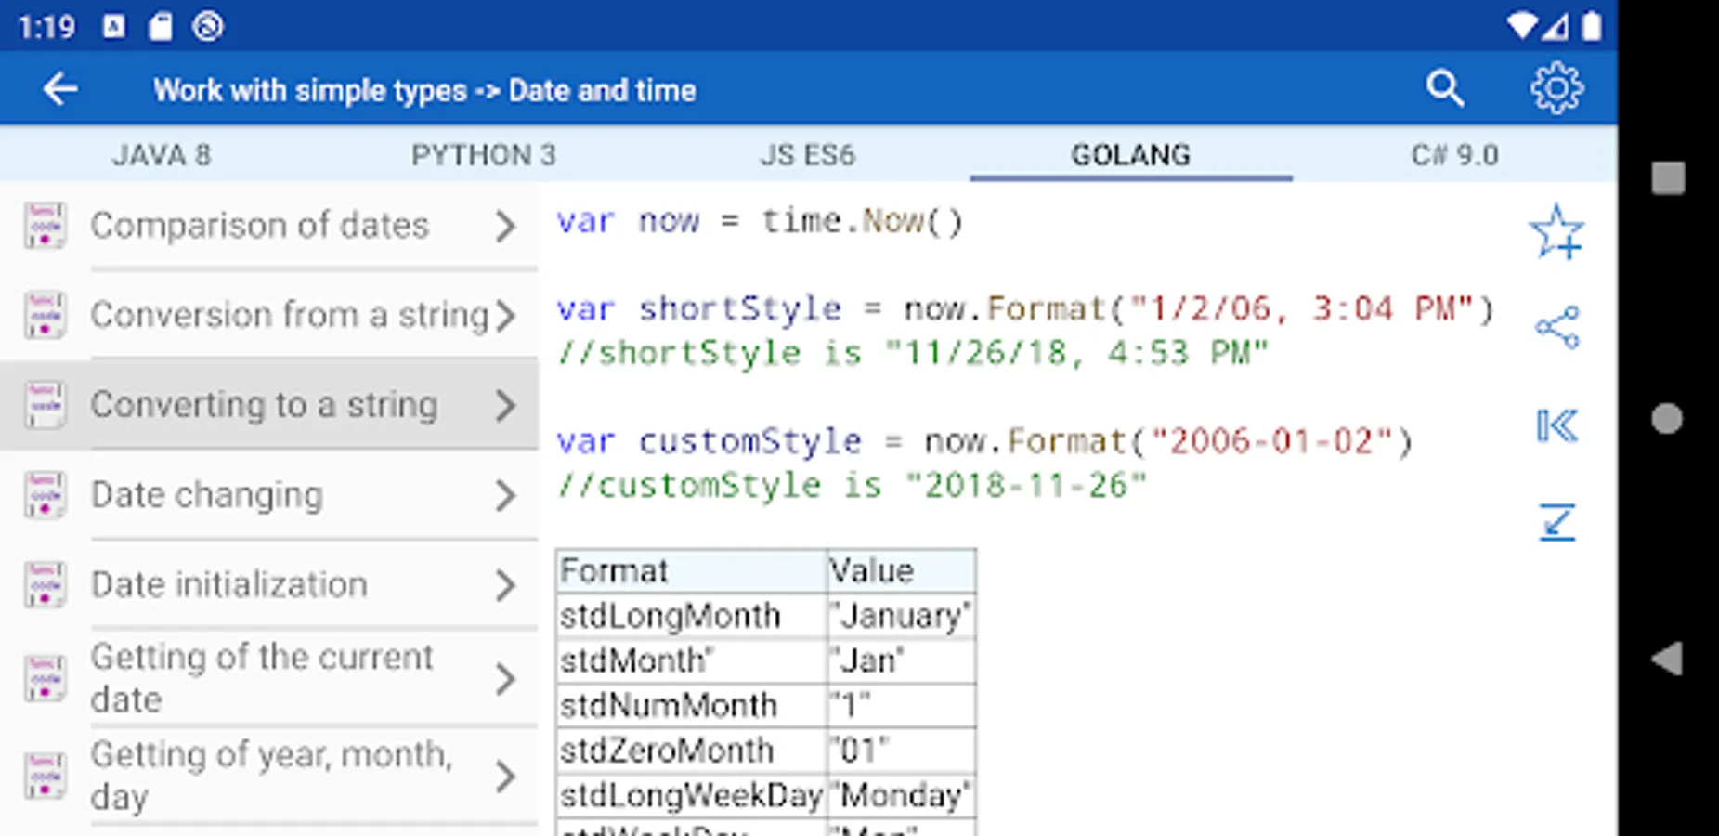Collapse the side list panel icon
The width and height of the screenshot is (1719, 836).
[1556, 426]
